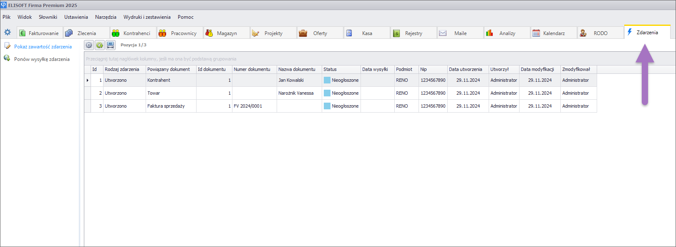
Task: Sort by the Data utworzenia column header
Action: point(466,69)
